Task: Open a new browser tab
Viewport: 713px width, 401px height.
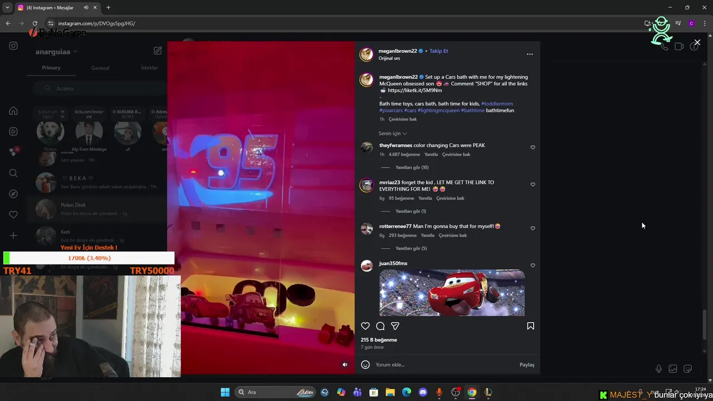Action: pos(108,8)
